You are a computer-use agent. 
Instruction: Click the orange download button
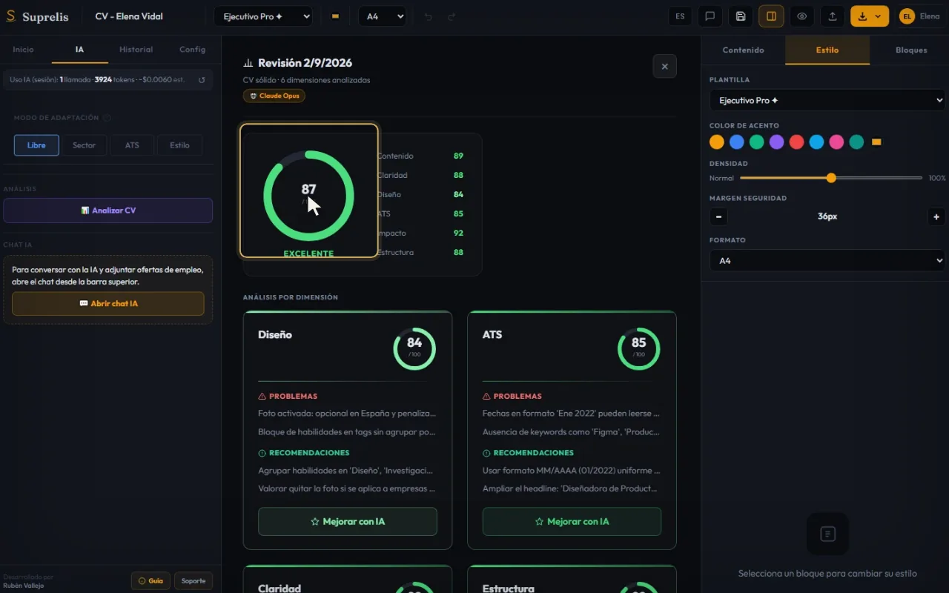(869, 16)
